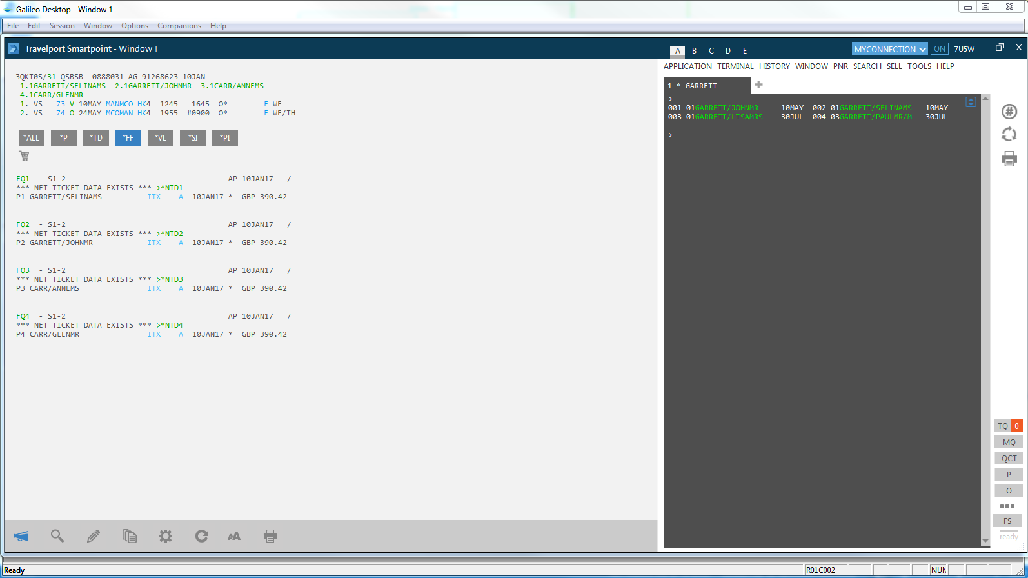Open the Companions menu

point(179,26)
